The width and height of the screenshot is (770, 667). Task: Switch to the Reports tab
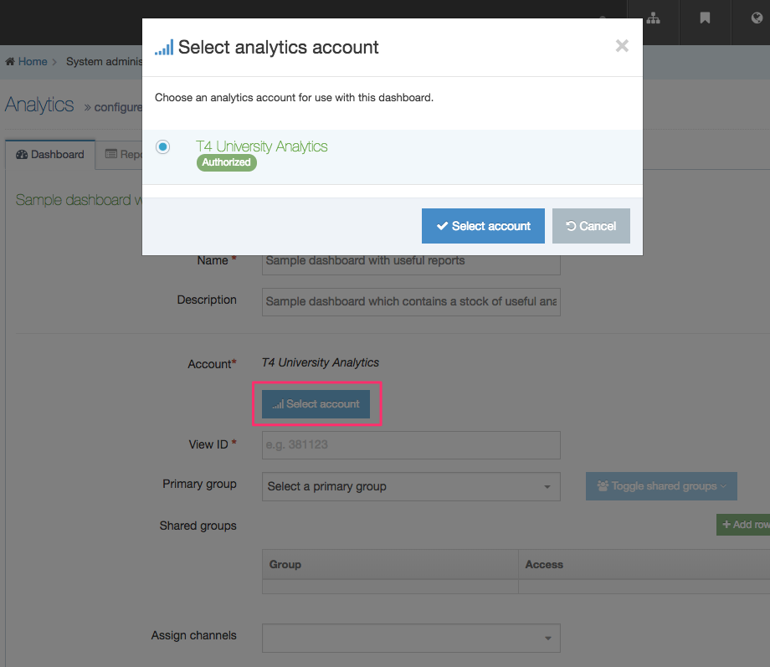click(x=127, y=154)
